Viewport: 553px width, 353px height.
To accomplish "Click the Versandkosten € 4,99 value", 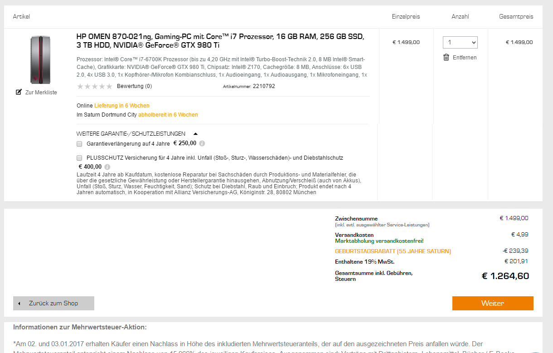I will point(519,235).
